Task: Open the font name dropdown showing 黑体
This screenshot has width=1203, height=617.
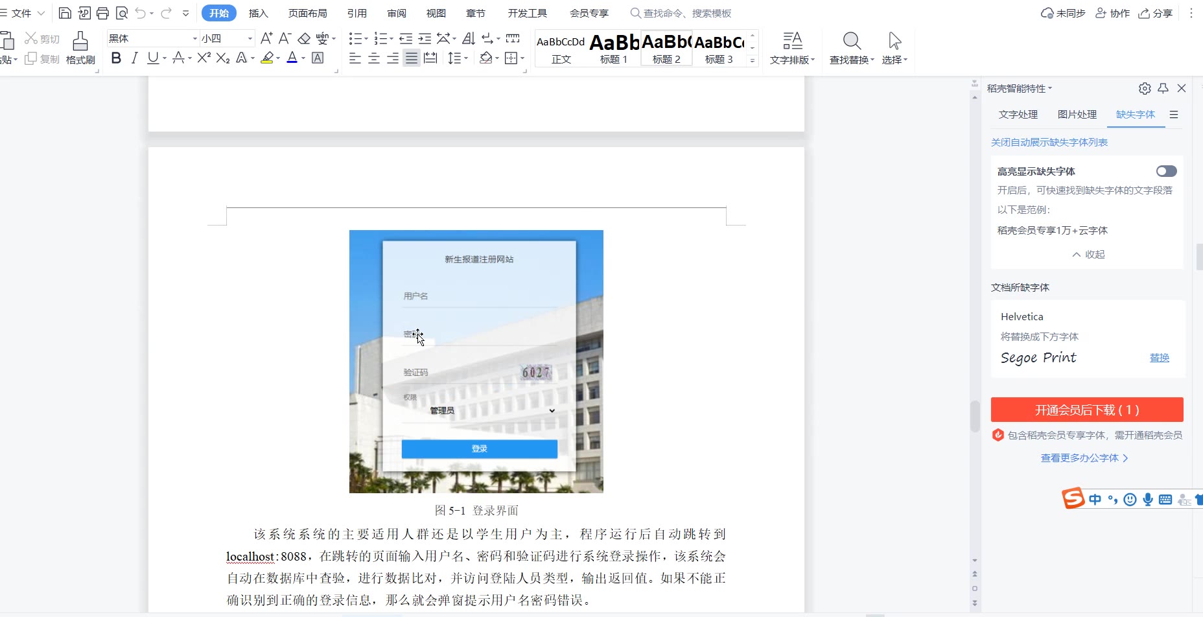Action: click(x=194, y=38)
